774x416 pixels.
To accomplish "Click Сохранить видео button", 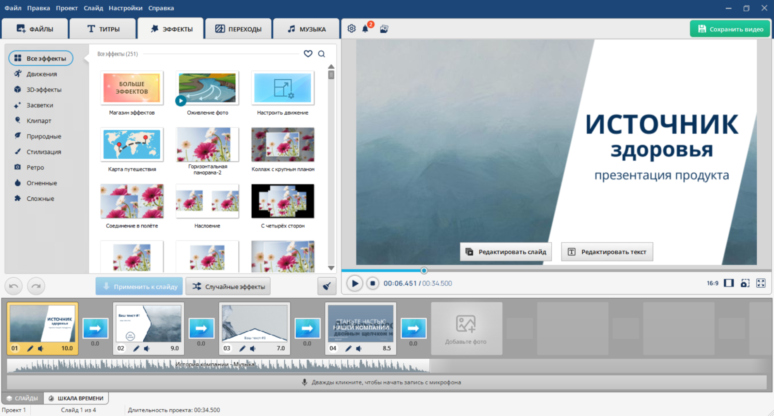I will pos(730,29).
